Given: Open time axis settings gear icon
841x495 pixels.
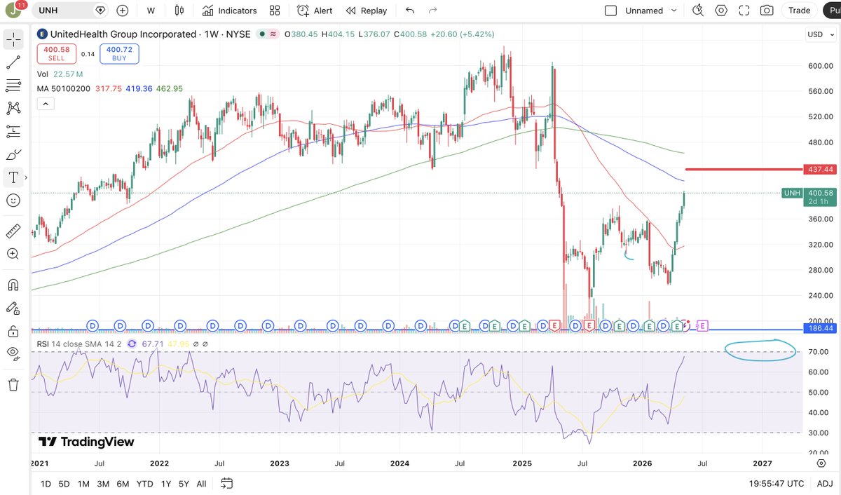Looking at the screenshot, I should point(821,463).
